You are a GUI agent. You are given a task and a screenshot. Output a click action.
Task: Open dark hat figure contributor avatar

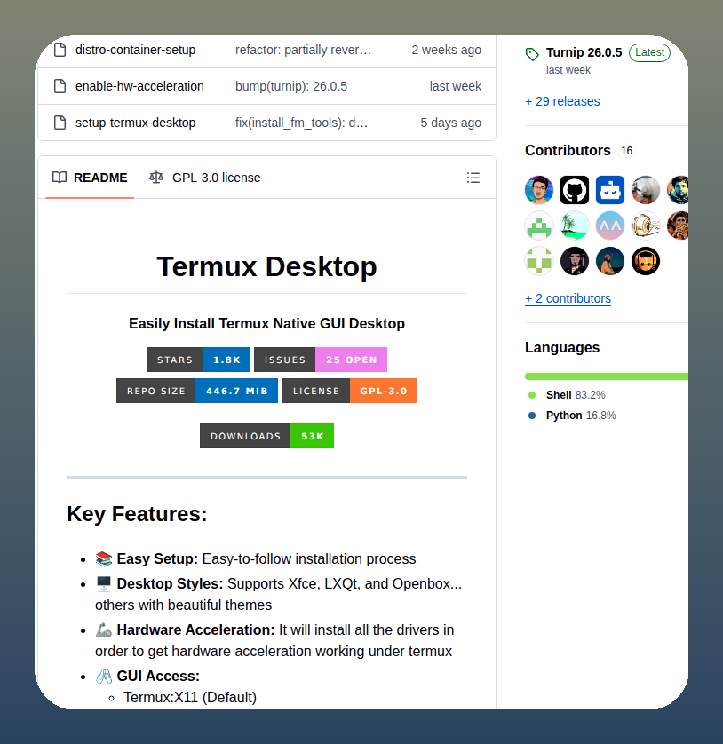575,261
